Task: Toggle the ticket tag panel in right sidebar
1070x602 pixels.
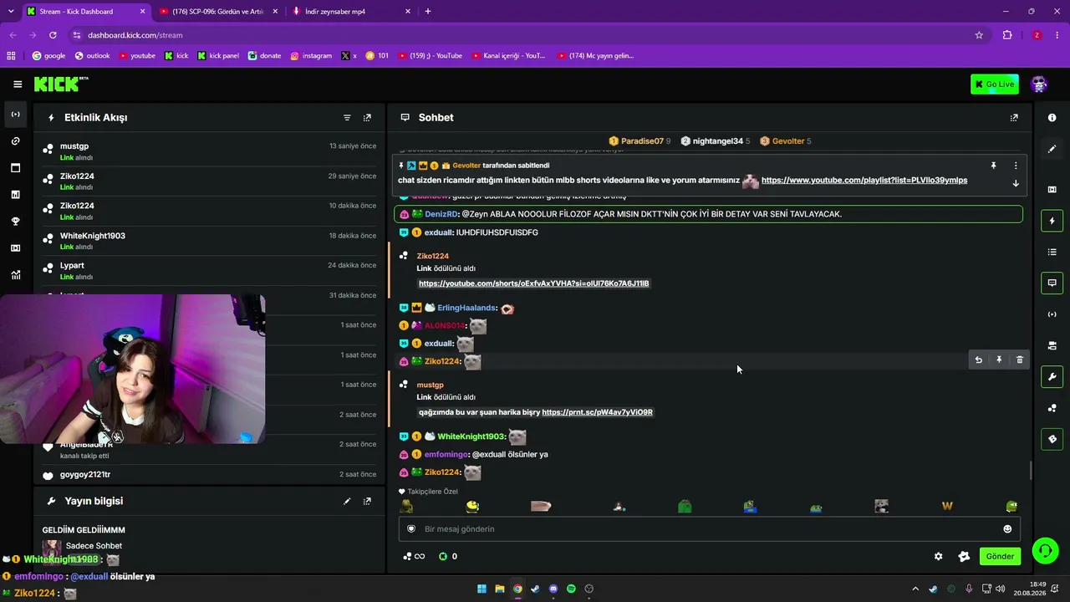Action: point(1052,439)
